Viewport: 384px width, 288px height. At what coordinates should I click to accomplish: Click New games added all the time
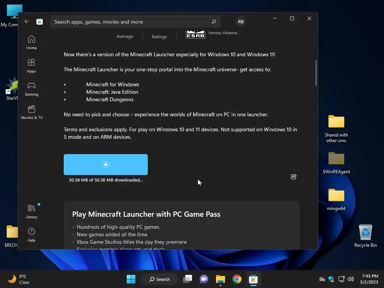coord(112,234)
